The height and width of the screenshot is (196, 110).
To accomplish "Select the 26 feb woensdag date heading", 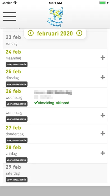I will click(13, 91).
